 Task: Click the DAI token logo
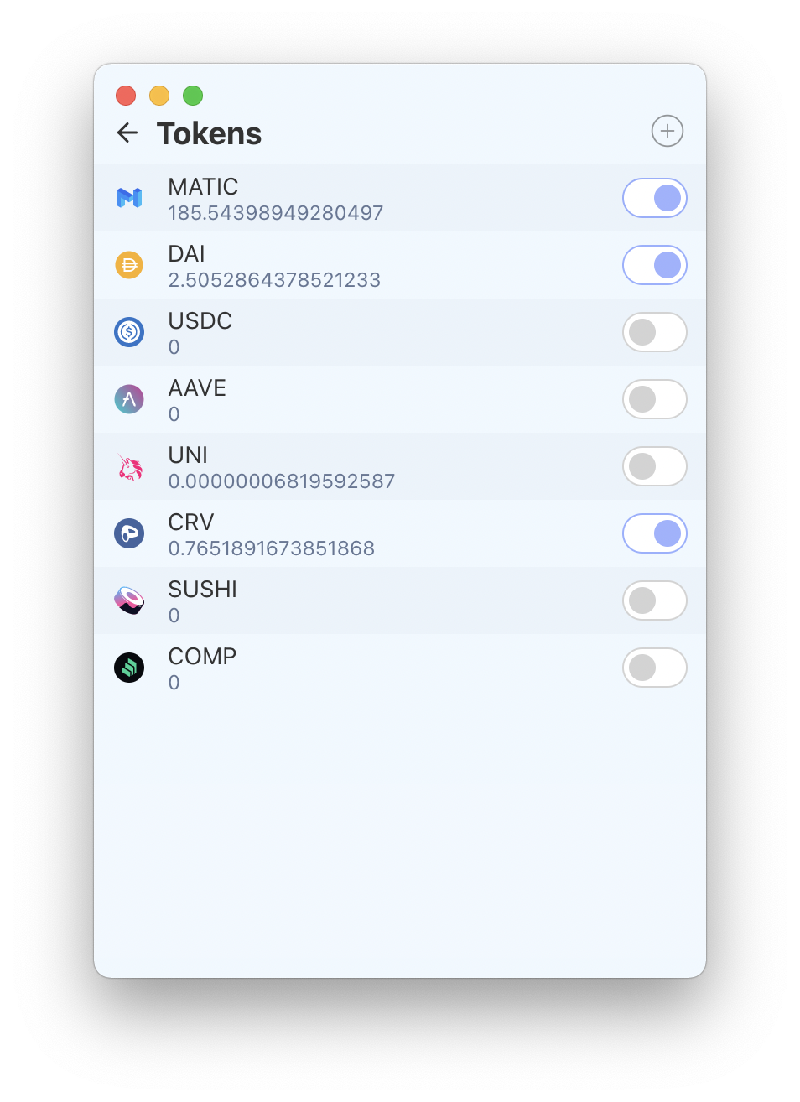pos(129,265)
